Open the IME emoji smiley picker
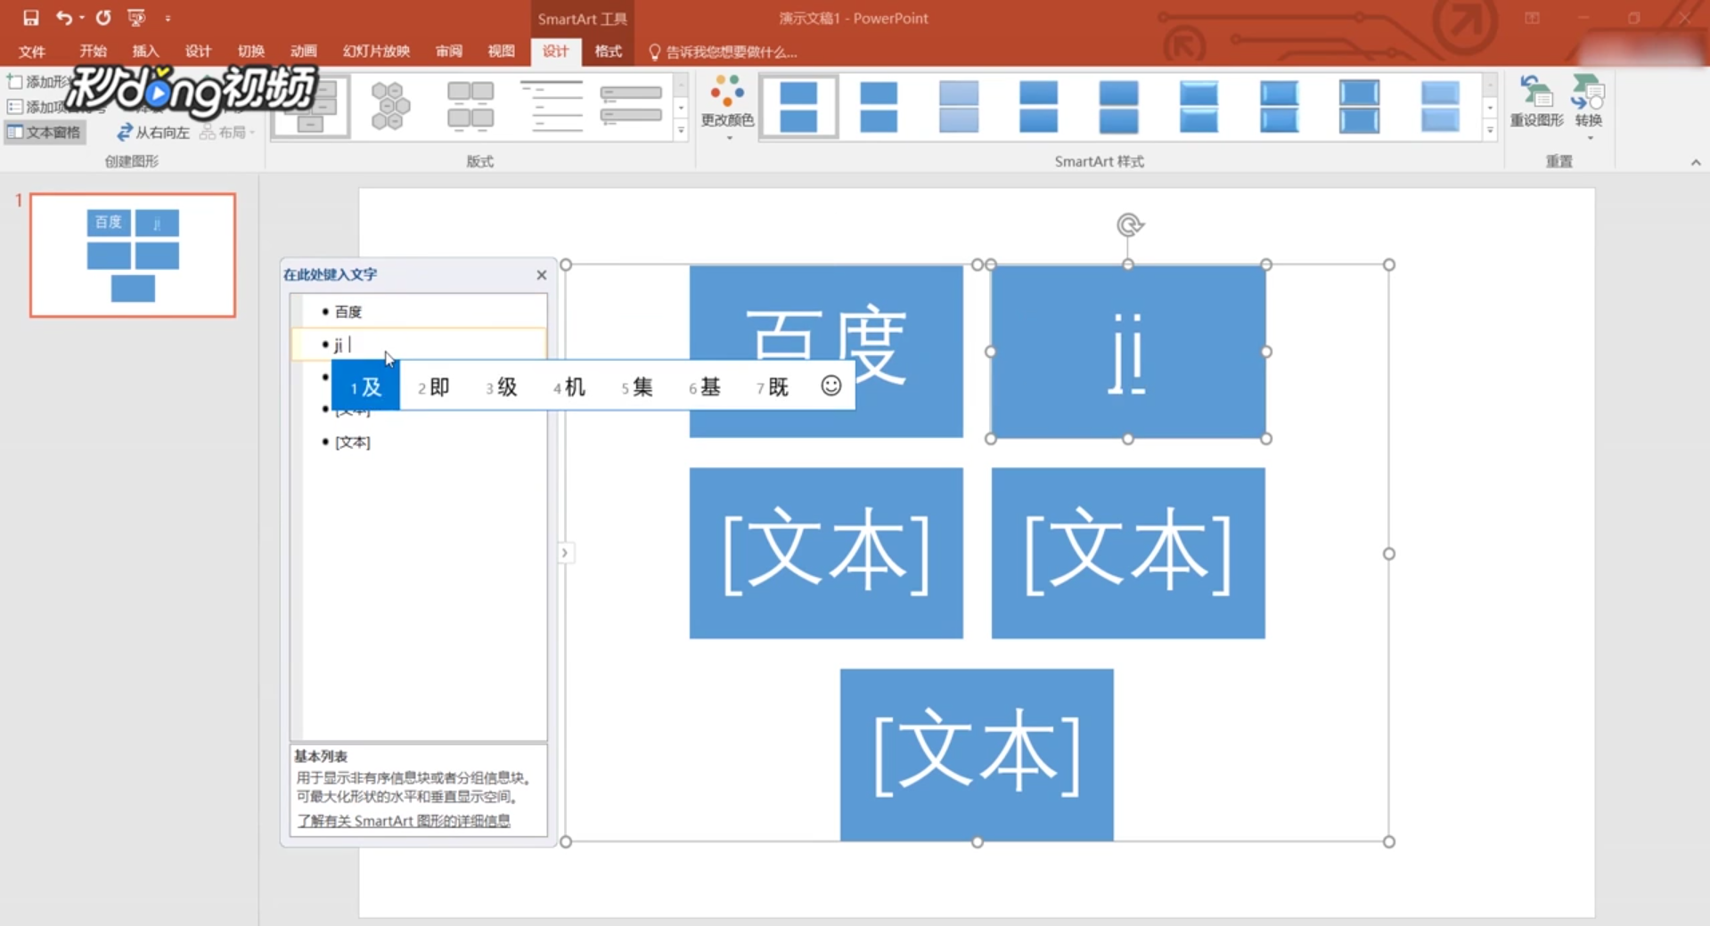Image resolution: width=1710 pixels, height=926 pixels. [x=830, y=386]
